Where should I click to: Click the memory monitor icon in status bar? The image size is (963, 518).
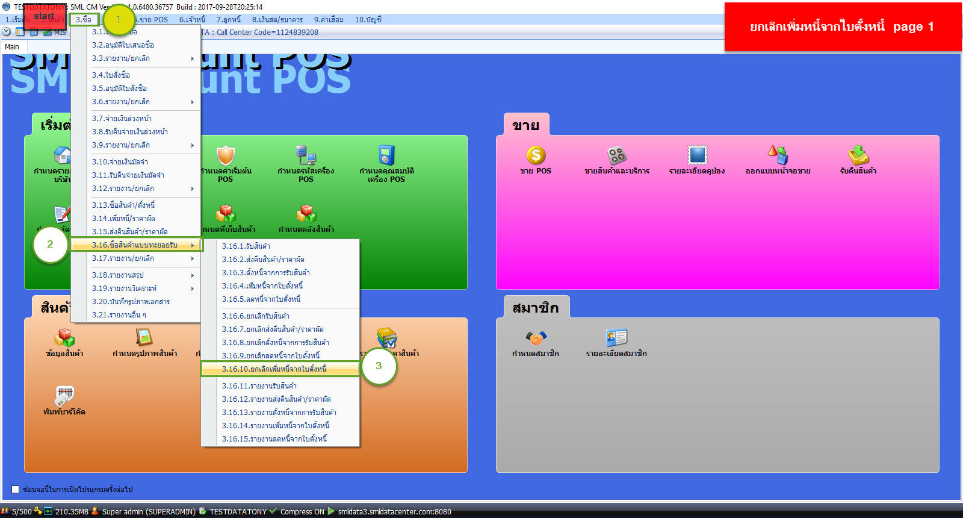point(48,511)
